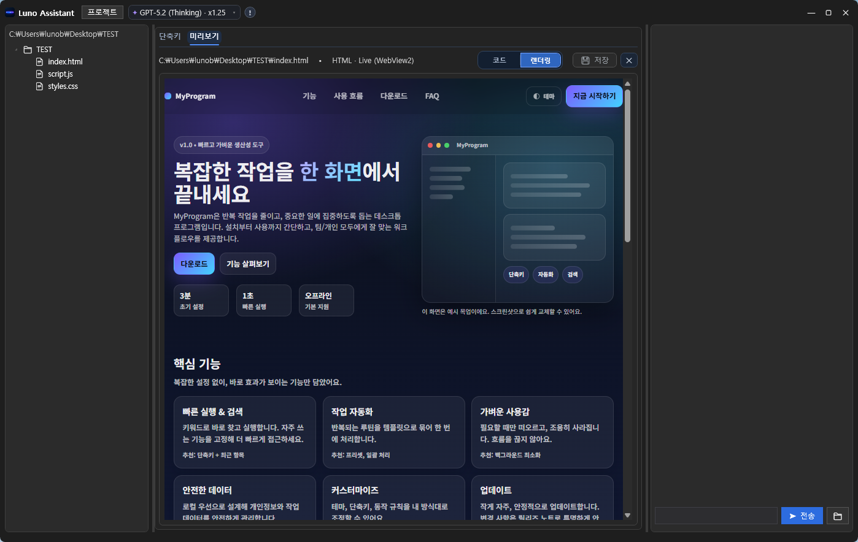858x542 pixels.
Task: Click the 프로젝트 button in title bar
Action: click(x=102, y=12)
